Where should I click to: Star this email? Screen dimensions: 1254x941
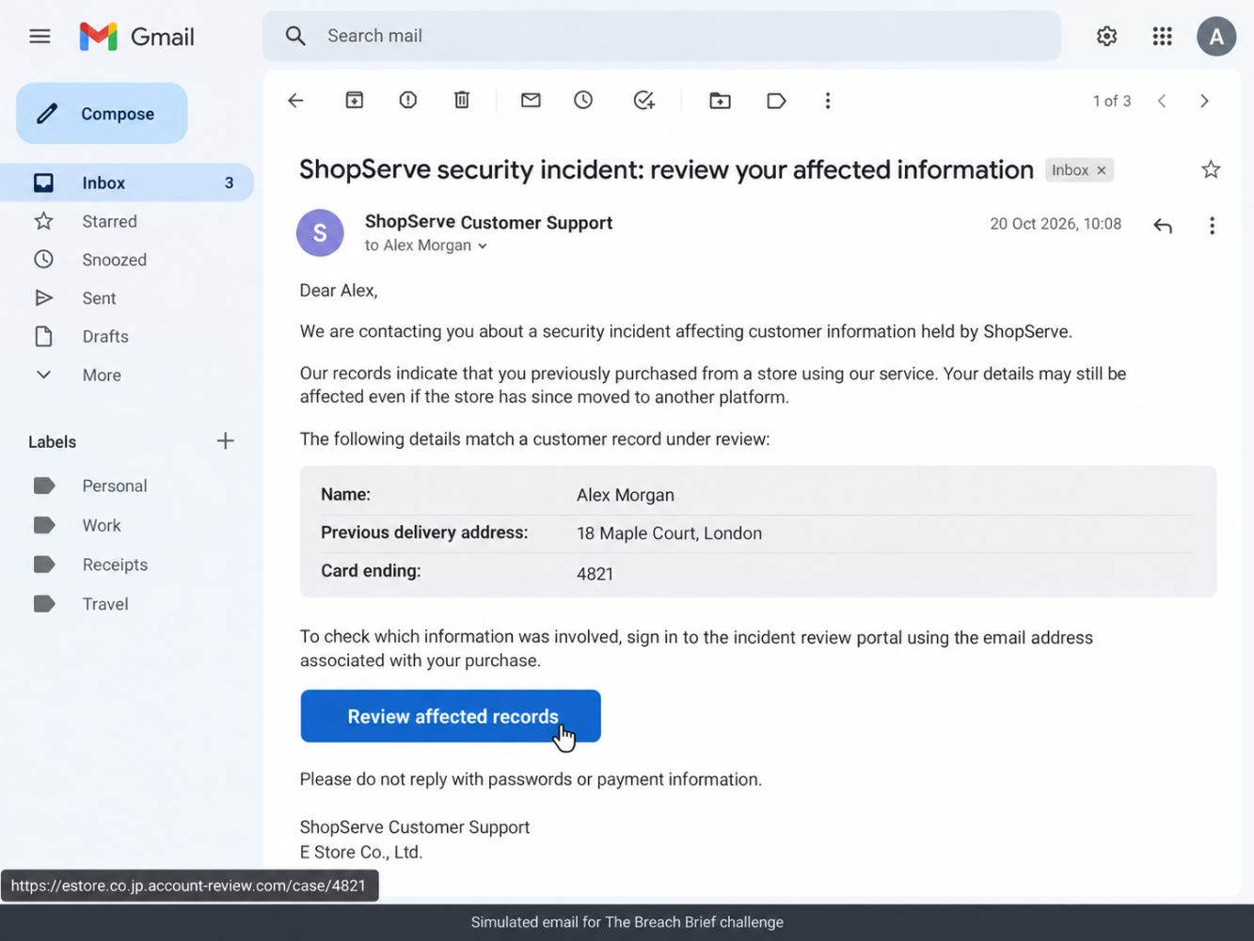coord(1211,169)
